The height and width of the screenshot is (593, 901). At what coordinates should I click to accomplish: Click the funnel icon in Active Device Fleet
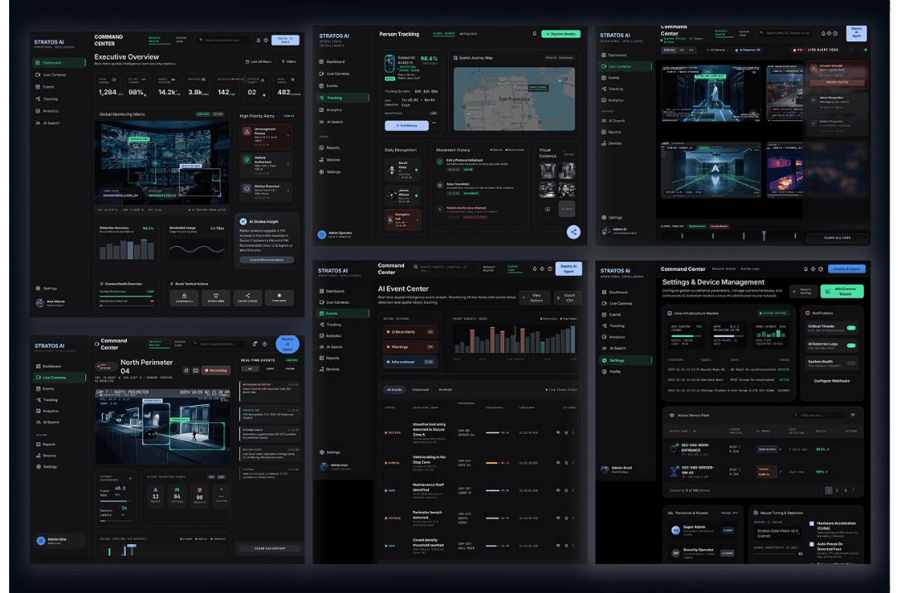[x=853, y=415]
